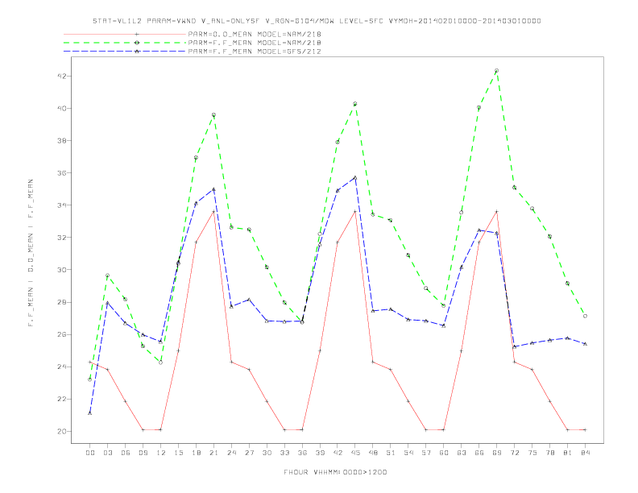Image resolution: width=638 pixels, height=493 pixels.
Task: Click x-axis forecast hour label 60
Action: (x=444, y=453)
